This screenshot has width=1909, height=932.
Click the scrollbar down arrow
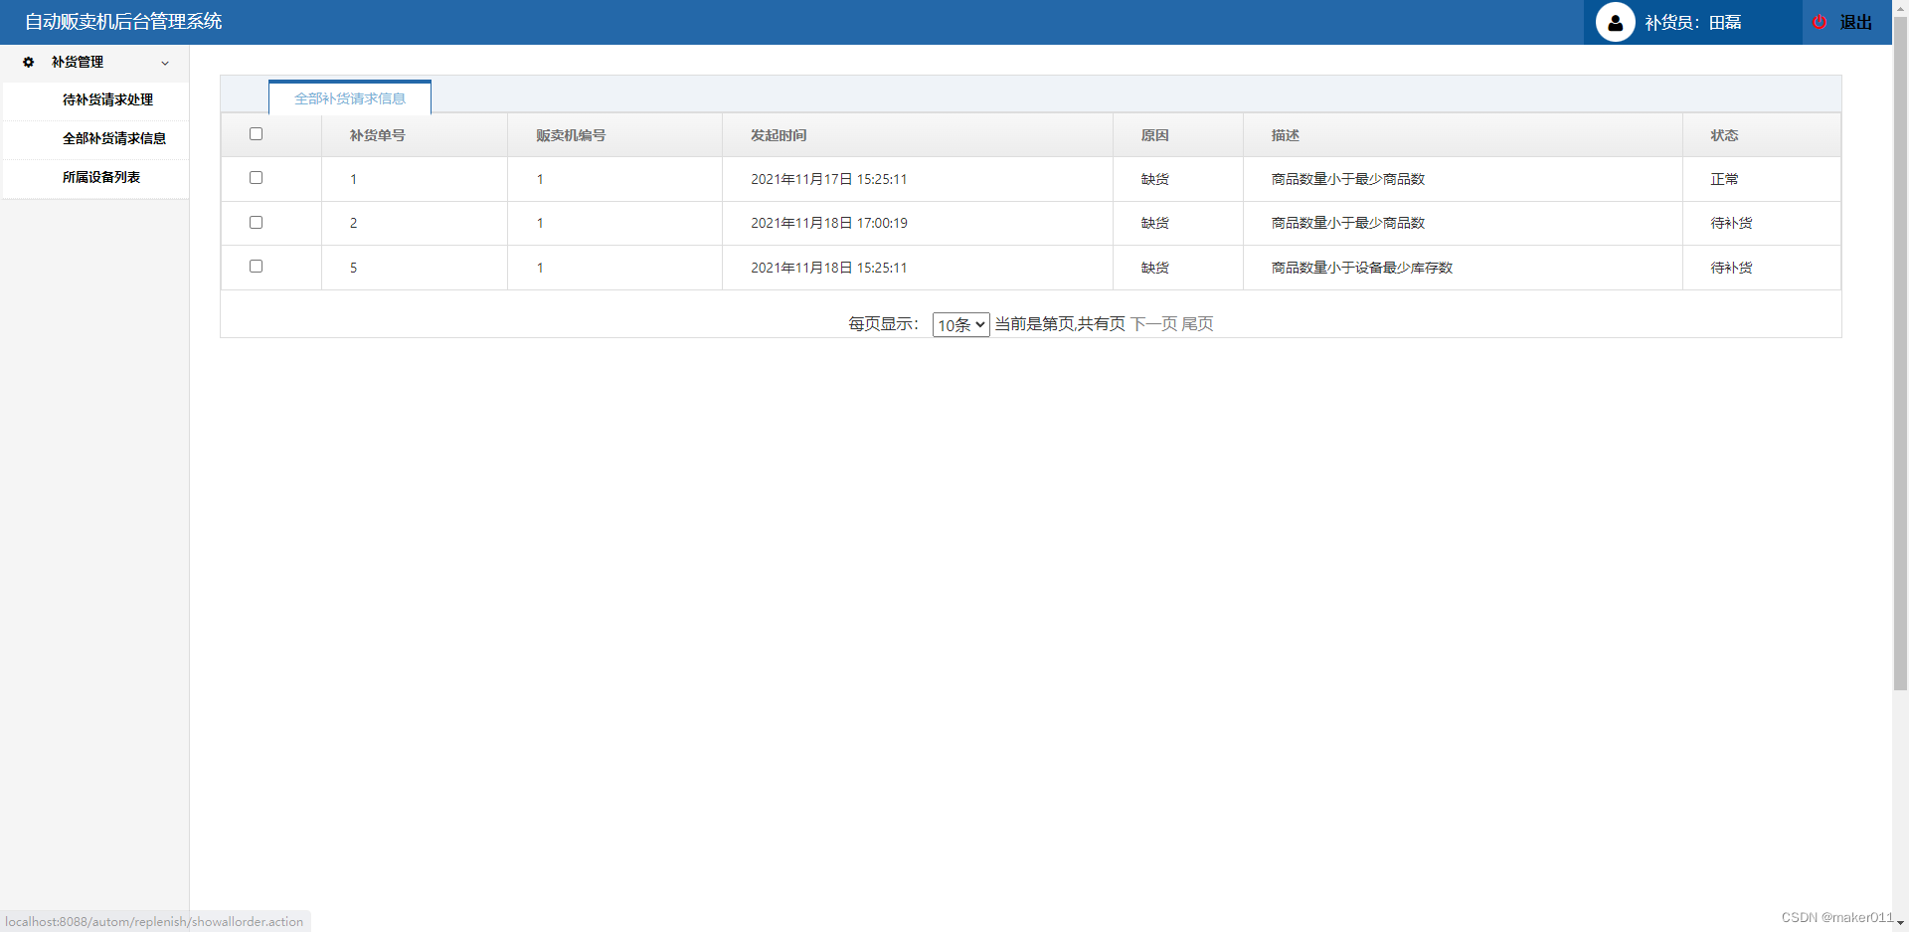[x=1900, y=923]
